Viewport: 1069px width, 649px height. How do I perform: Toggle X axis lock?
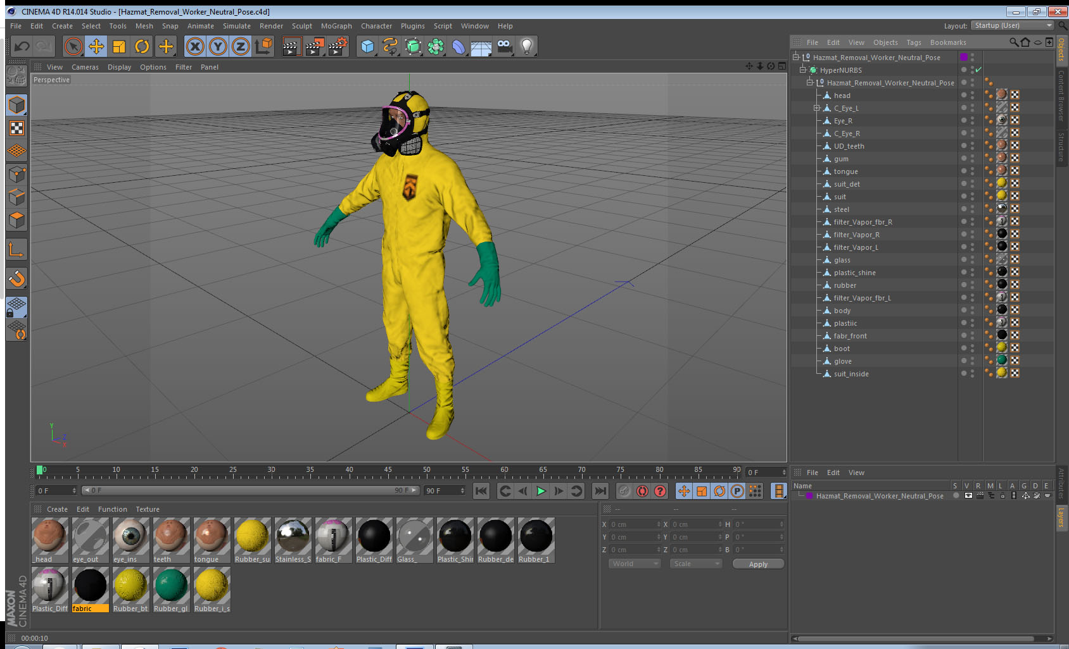(x=195, y=46)
